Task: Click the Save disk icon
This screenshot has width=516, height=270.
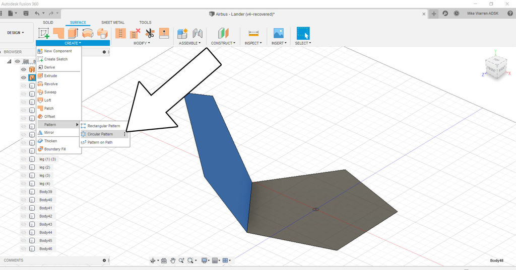Action: tap(26, 14)
